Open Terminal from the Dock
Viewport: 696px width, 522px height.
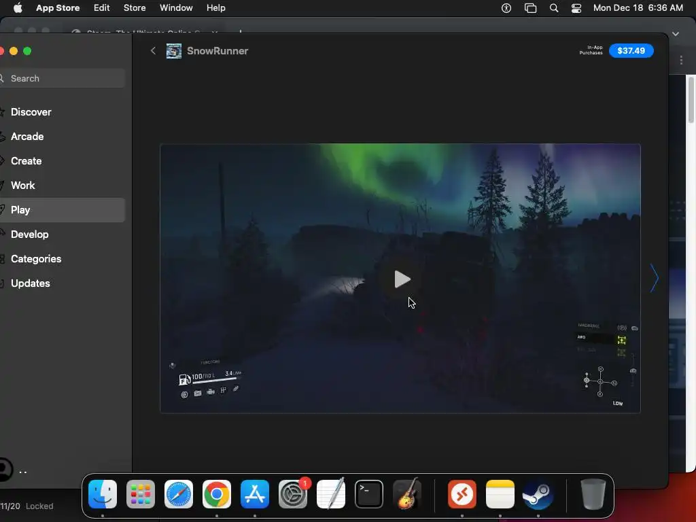coord(369,494)
